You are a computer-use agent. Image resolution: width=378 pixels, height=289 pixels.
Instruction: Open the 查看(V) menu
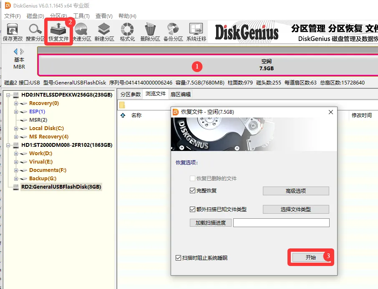[x=104, y=16]
